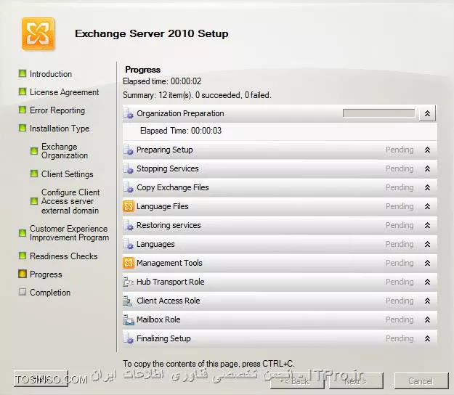This screenshot has width=454, height=395.
Task: Expand the Restoring services section chevron
Action: 427,225
